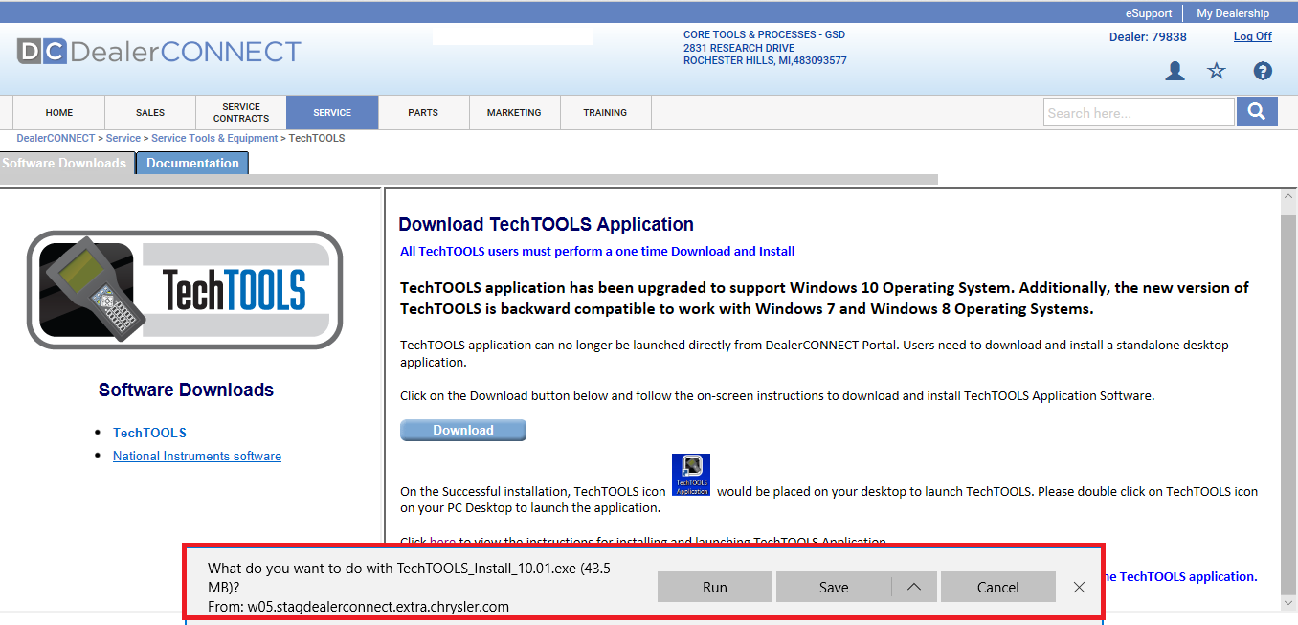
Task: Open the TRAINING section
Action: click(x=605, y=112)
